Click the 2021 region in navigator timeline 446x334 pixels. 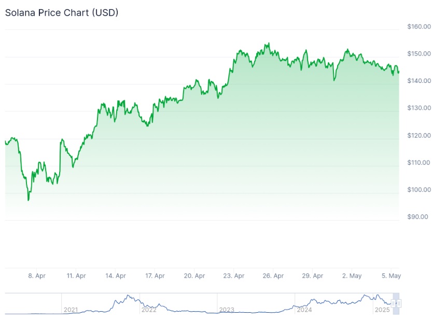click(x=71, y=310)
